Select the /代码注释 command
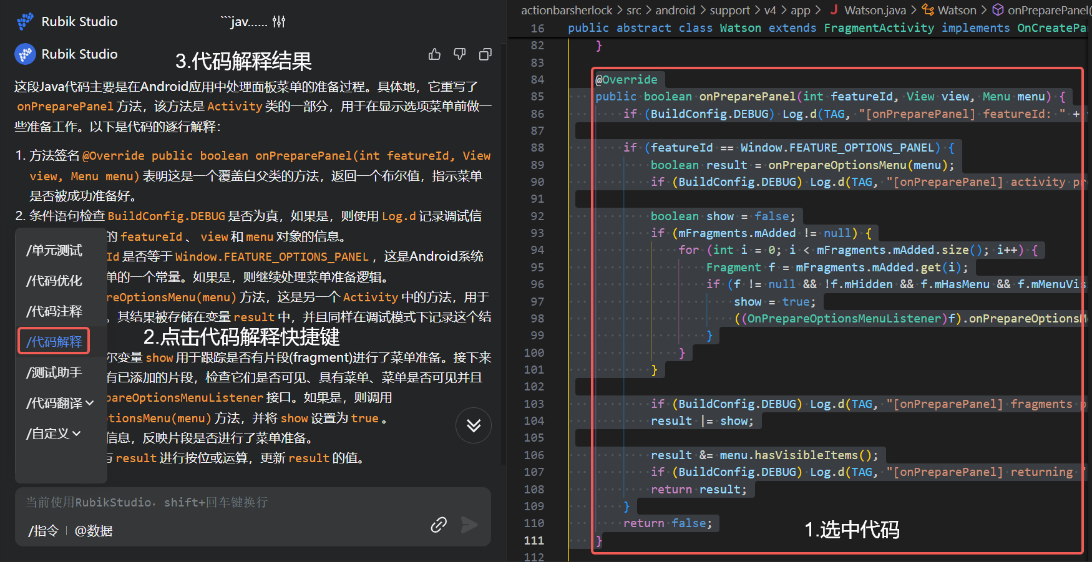 pos(54,311)
